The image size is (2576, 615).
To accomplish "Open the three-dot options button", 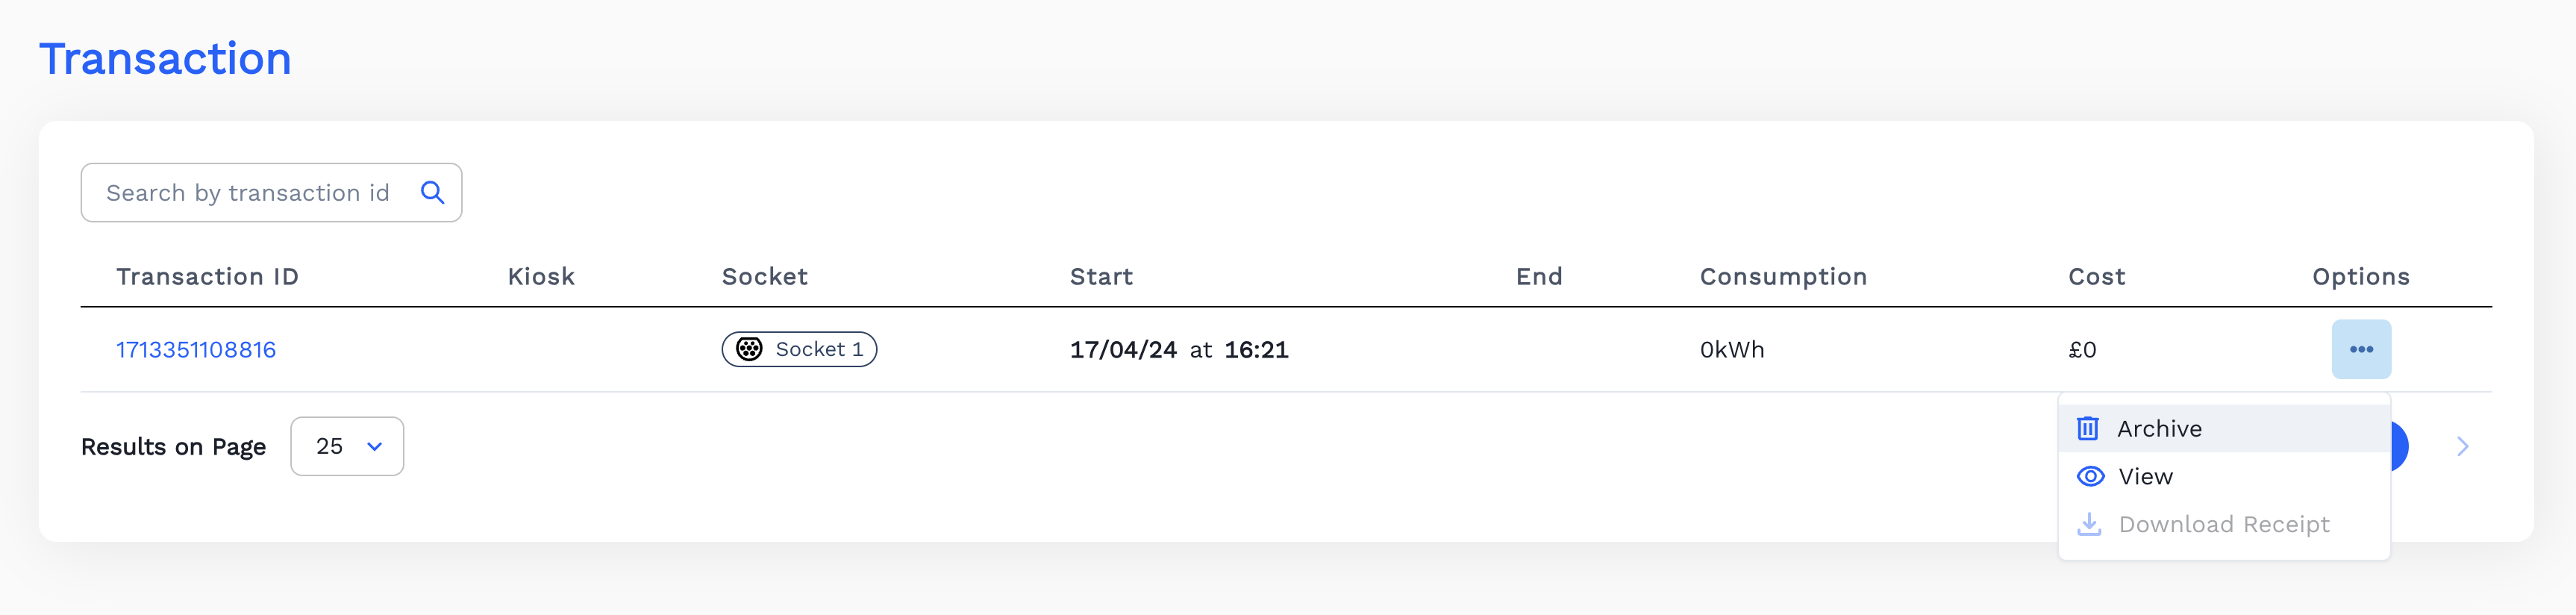I will 2360,349.
